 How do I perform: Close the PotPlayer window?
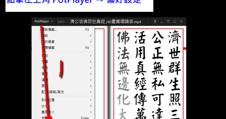pyautogui.click(x=182, y=22)
